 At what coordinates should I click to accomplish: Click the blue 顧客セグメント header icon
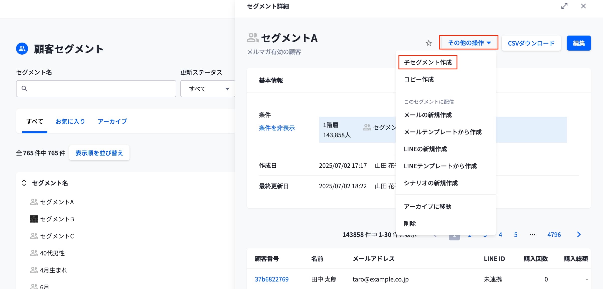pyautogui.click(x=22, y=49)
